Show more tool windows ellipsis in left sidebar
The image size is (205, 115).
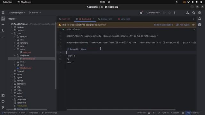[3, 37]
